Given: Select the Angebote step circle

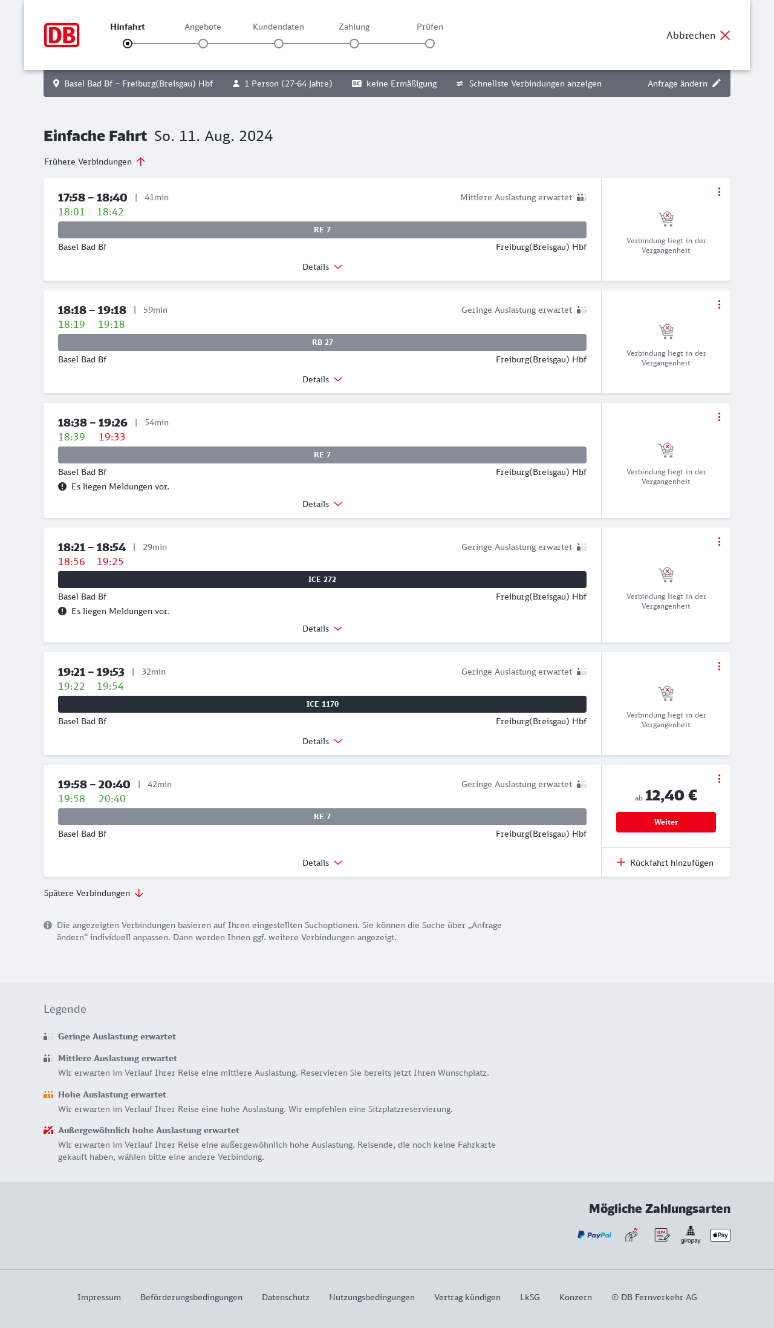Looking at the screenshot, I should tap(203, 44).
